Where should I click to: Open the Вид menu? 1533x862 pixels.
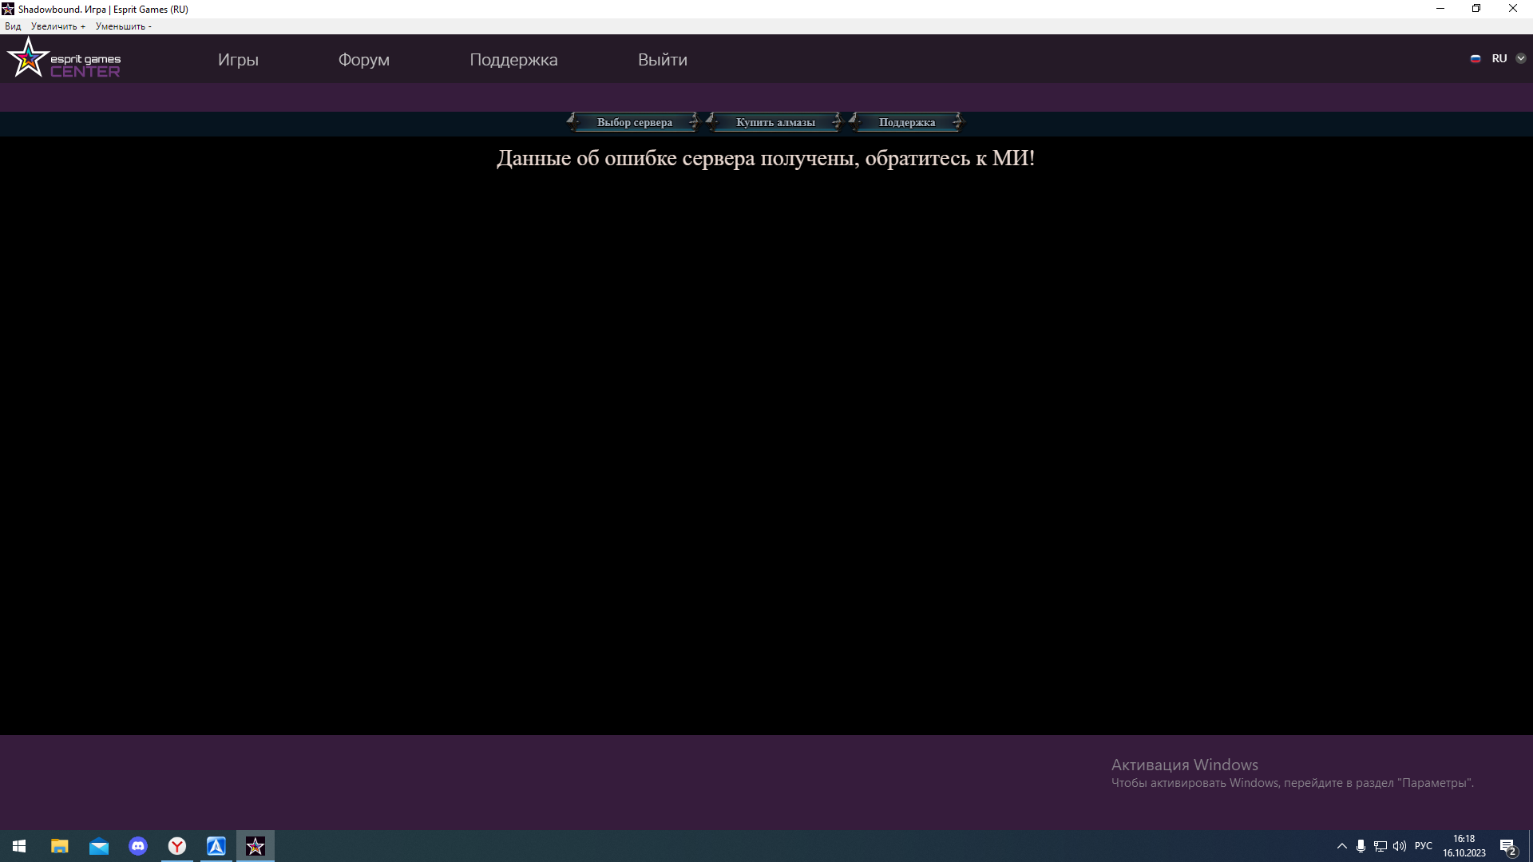[13, 26]
